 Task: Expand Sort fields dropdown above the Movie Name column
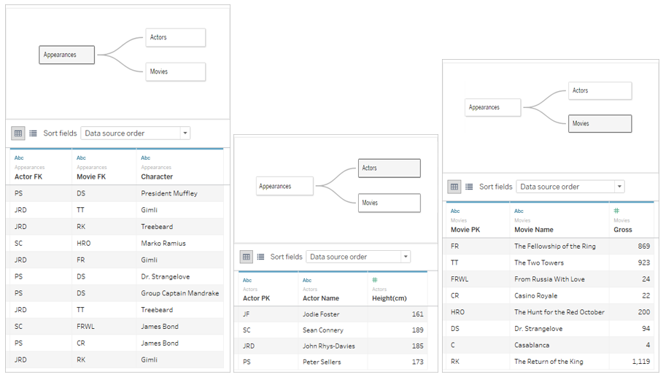(x=570, y=187)
